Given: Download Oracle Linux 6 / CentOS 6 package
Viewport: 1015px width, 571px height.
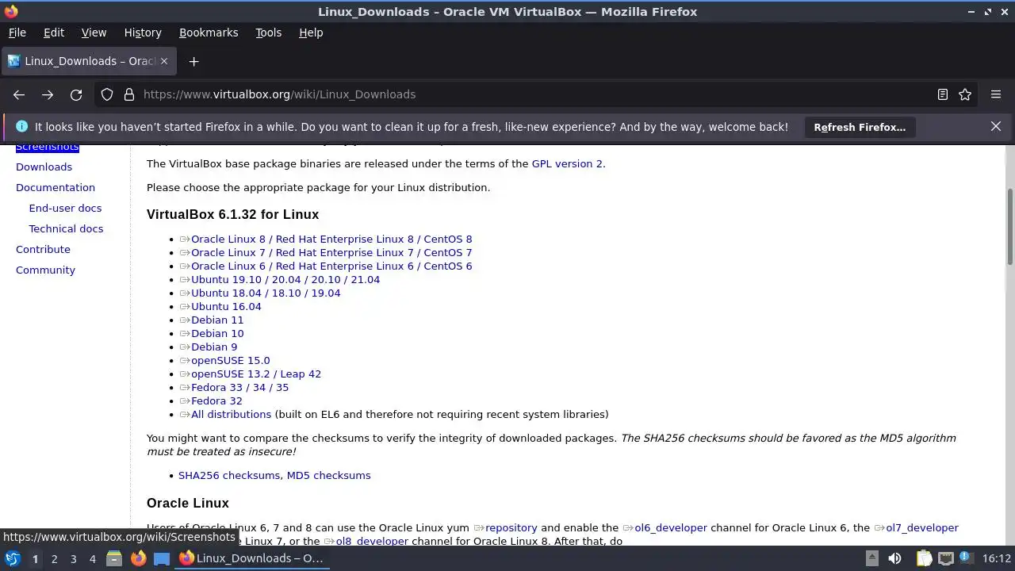Looking at the screenshot, I should pyautogui.click(x=331, y=266).
